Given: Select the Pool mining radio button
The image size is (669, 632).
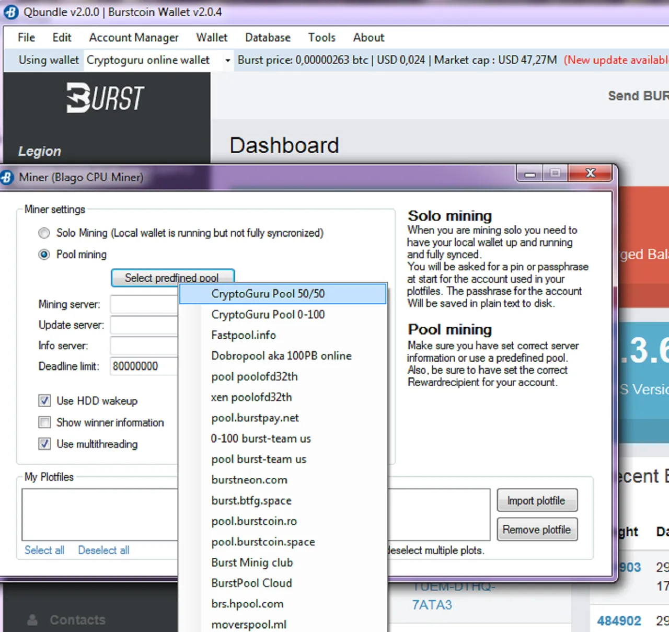Looking at the screenshot, I should 44,255.
